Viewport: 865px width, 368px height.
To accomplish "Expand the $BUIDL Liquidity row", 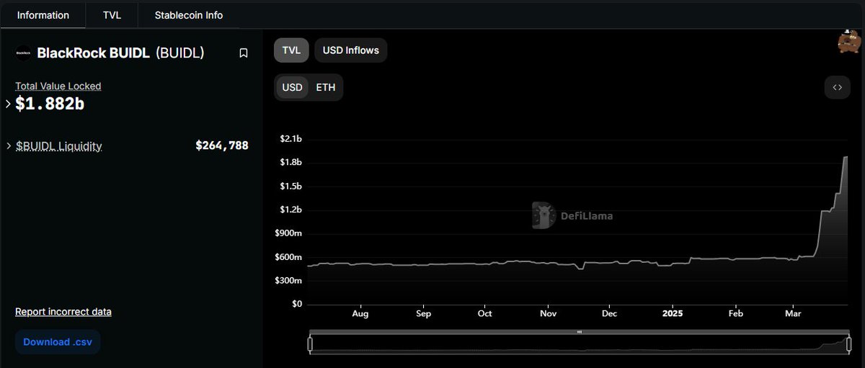I will pyautogui.click(x=8, y=146).
